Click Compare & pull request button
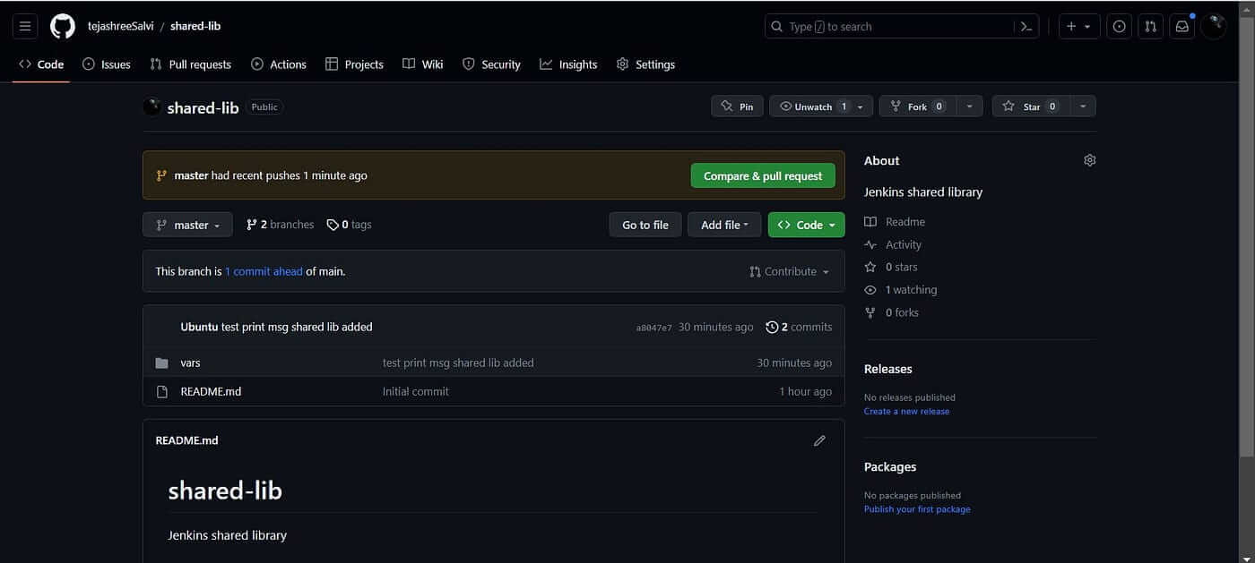 click(762, 175)
